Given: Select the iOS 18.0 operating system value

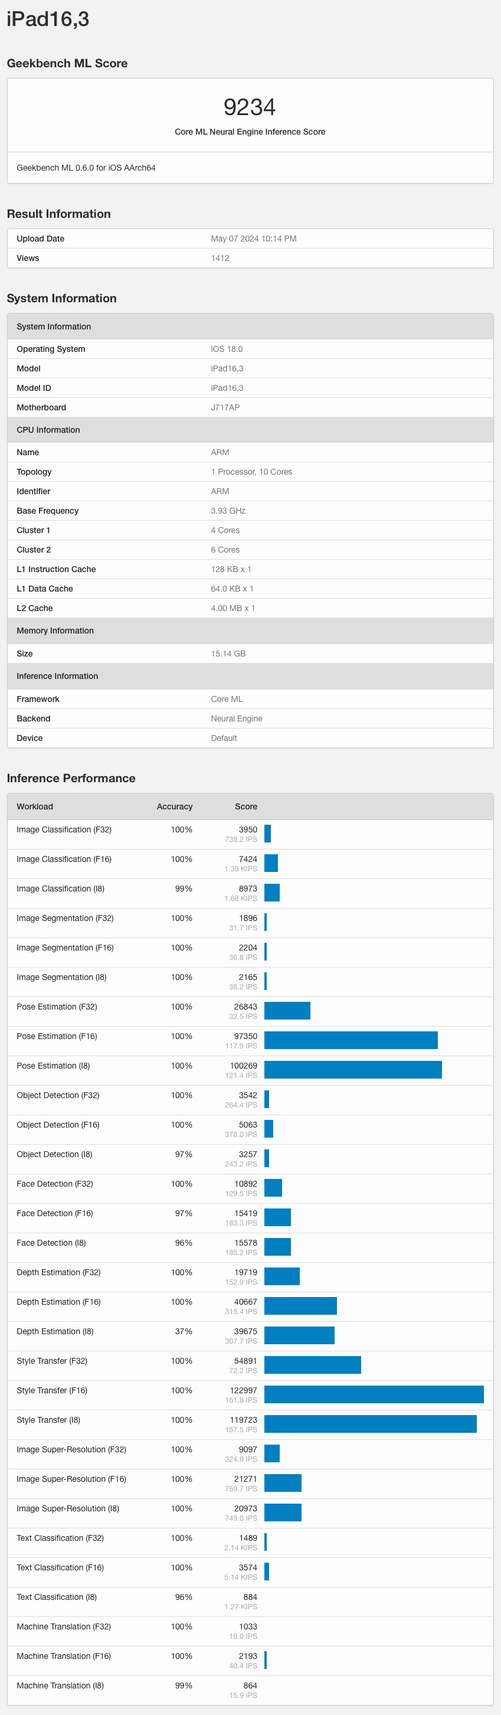Looking at the screenshot, I should click(x=227, y=349).
